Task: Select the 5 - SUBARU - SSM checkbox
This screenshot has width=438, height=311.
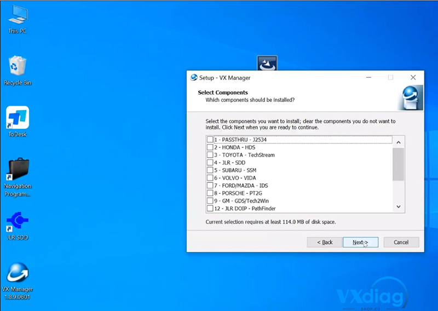Action: coord(210,170)
